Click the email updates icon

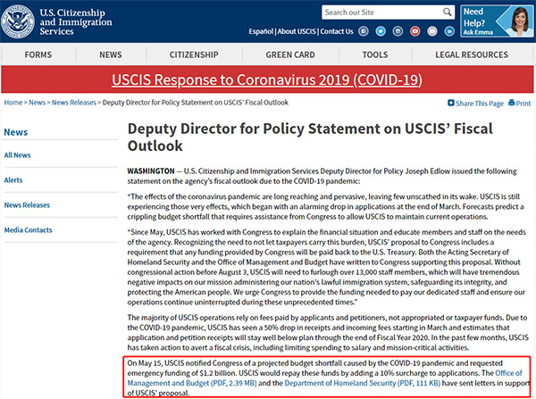(x=432, y=31)
